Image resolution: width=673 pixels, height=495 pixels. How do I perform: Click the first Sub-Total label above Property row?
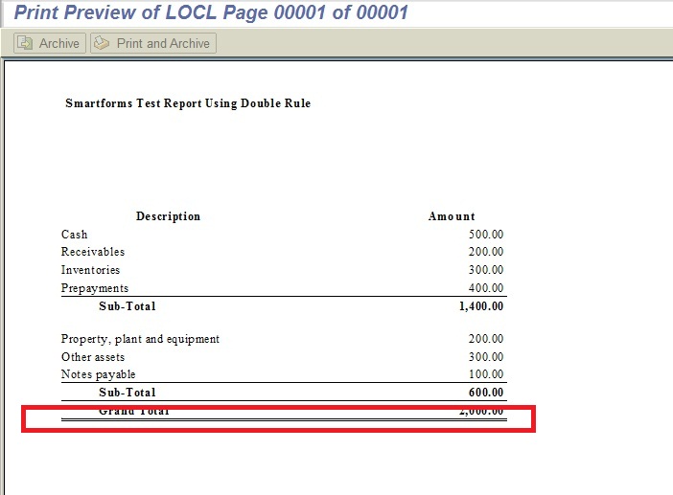click(x=128, y=306)
